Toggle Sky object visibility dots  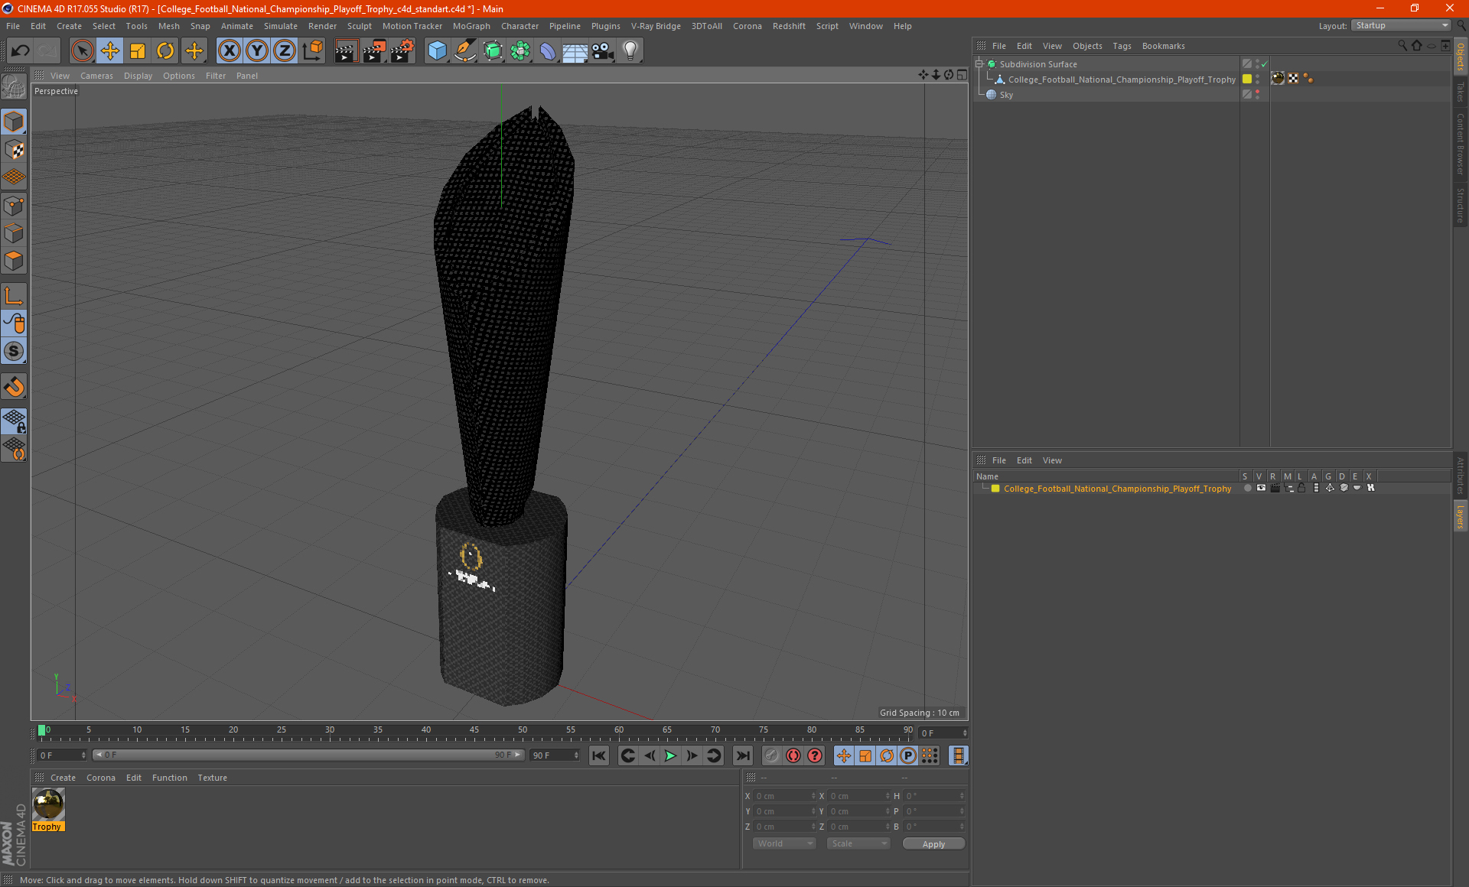pyautogui.click(x=1258, y=95)
